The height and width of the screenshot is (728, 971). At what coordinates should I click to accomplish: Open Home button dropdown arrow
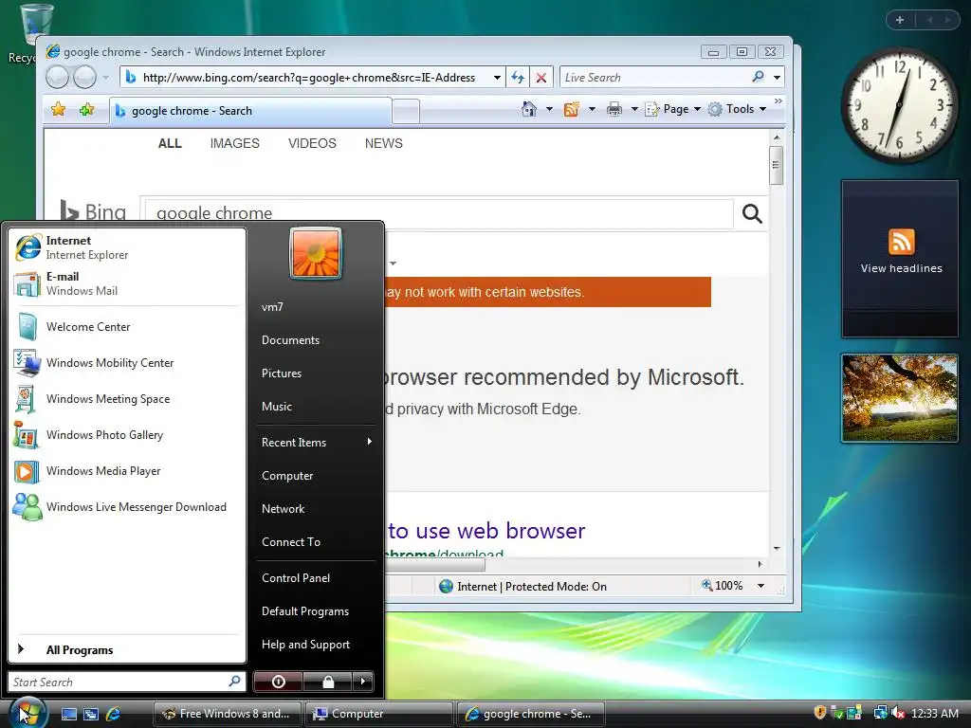coord(549,109)
